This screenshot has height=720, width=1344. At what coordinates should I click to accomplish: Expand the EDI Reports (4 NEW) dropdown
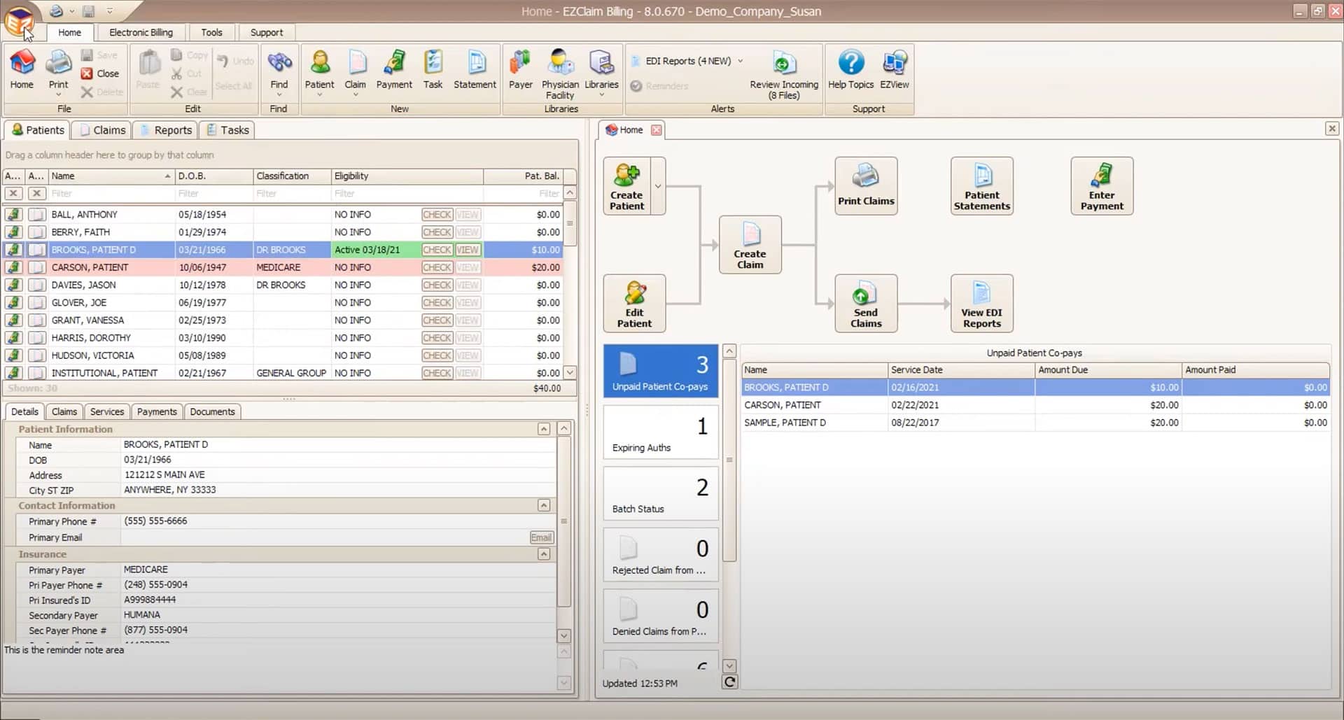coord(740,61)
